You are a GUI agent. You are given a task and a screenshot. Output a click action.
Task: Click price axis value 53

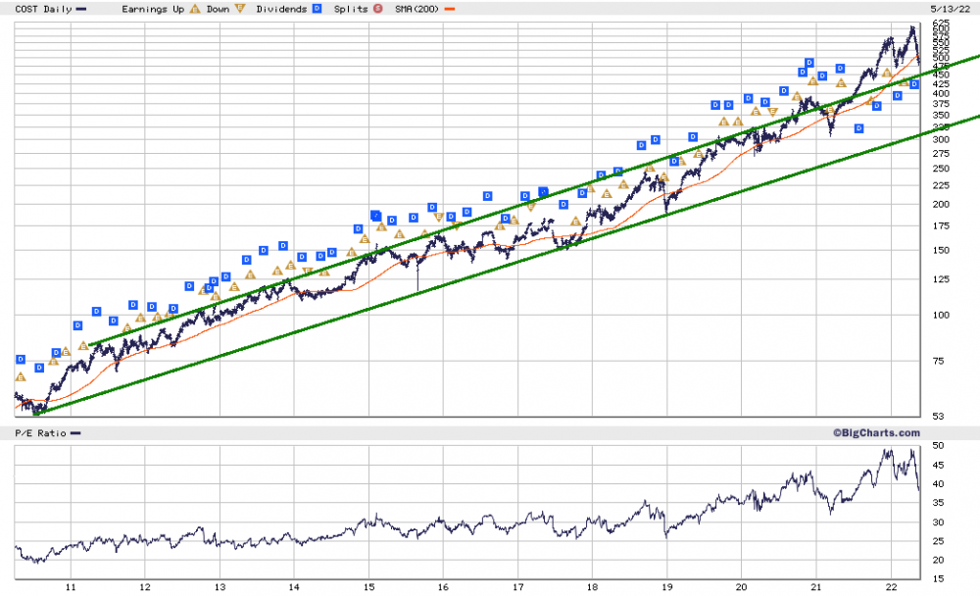click(x=938, y=416)
